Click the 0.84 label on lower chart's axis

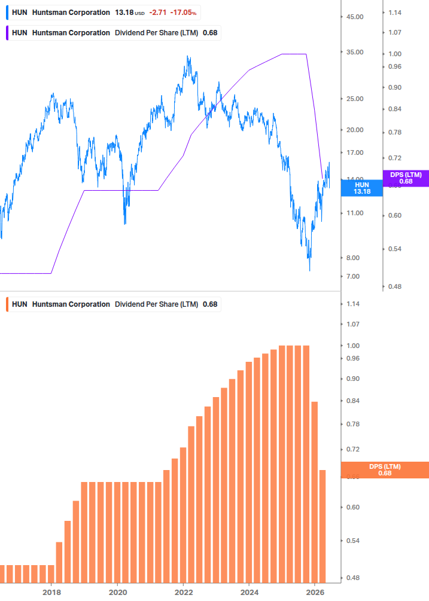[x=353, y=401]
